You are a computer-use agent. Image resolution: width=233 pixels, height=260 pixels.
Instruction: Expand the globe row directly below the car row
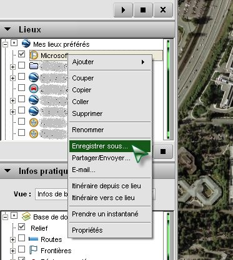[12, 100]
